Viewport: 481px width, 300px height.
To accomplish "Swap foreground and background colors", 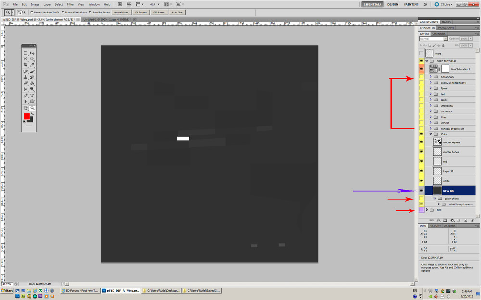I will point(32,114).
